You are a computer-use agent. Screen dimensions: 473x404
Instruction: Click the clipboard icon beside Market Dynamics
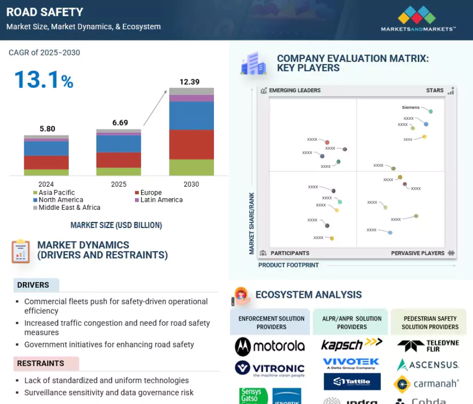[x=21, y=251]
